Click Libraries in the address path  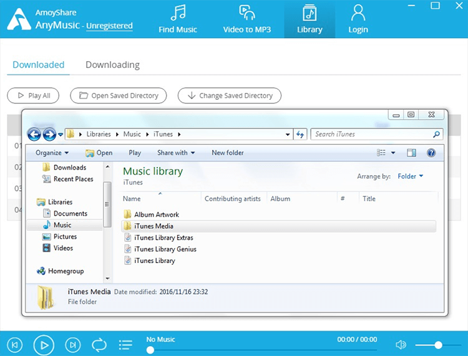pyautogui.click(x=99, y=134)
